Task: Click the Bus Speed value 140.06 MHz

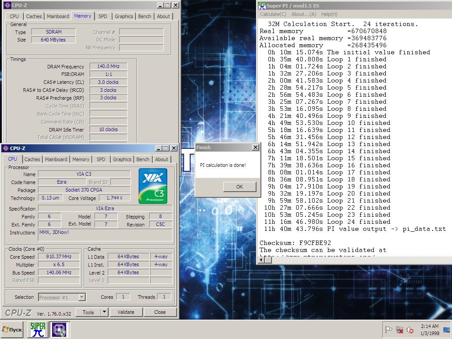Action: click(59, 272)
